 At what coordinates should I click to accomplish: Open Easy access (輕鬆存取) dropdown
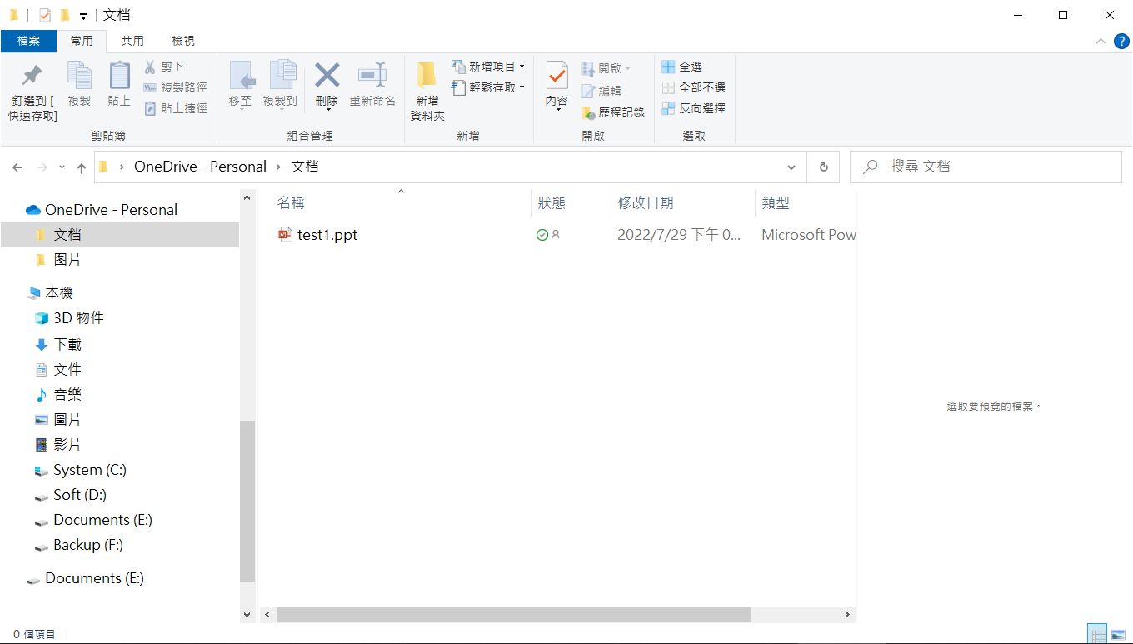[x=488, y=87]
